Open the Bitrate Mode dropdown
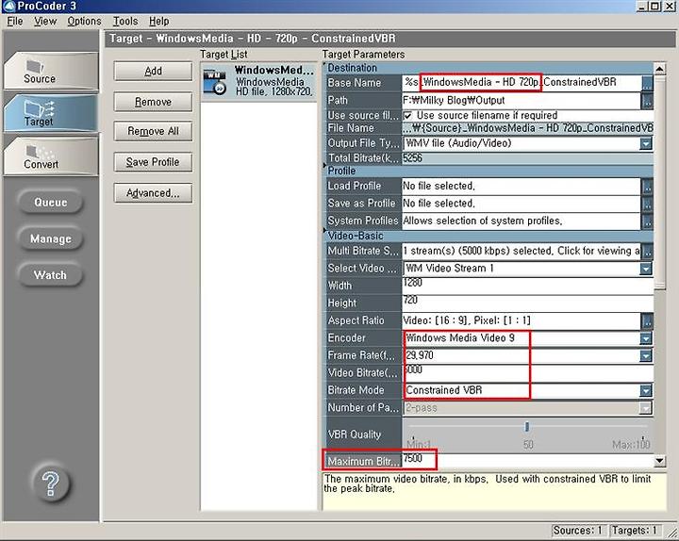 (646, 390)
